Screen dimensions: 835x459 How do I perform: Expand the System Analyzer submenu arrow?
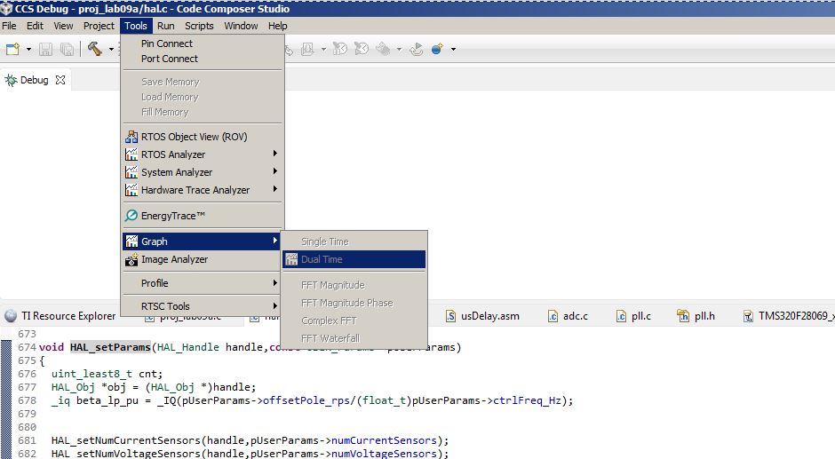click(x=274, y=171)
